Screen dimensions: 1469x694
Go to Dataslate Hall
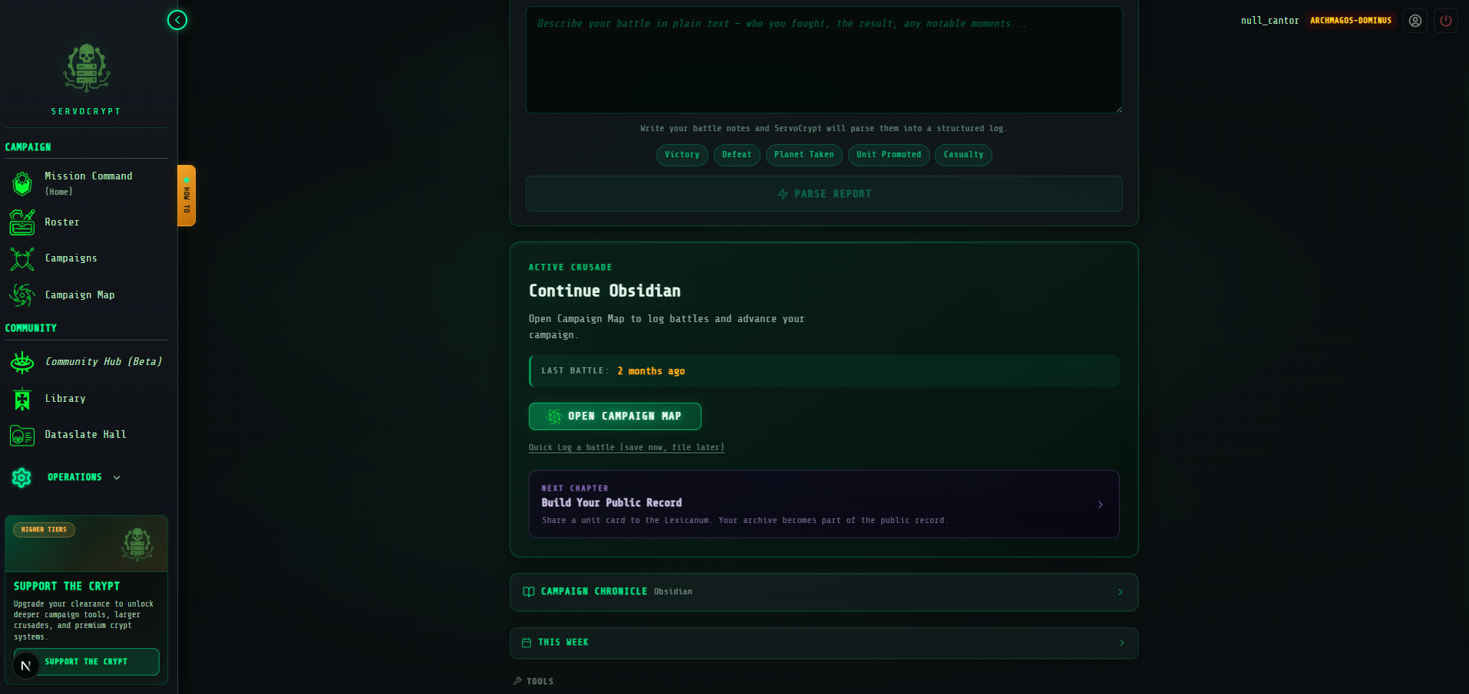[86, 435]
